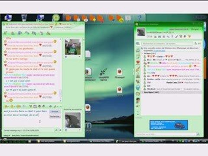The height and width of the screenshot is (156, 208).
Task: Focus the web search field at Messenger bottom
Action: tap(166, 134)
